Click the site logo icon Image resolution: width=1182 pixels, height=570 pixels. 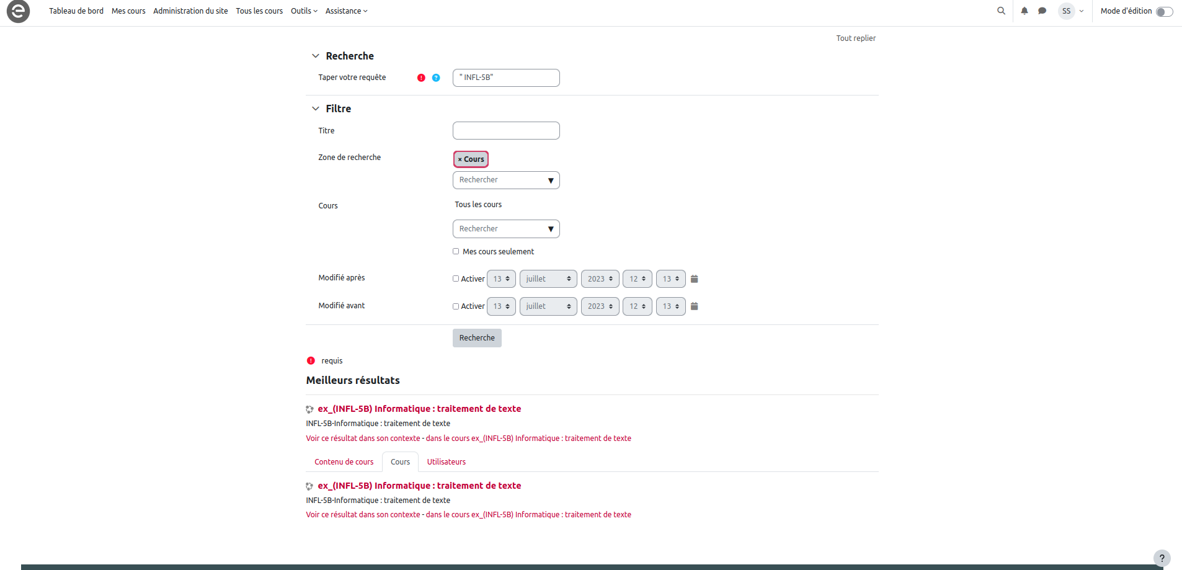pos(18,11)
